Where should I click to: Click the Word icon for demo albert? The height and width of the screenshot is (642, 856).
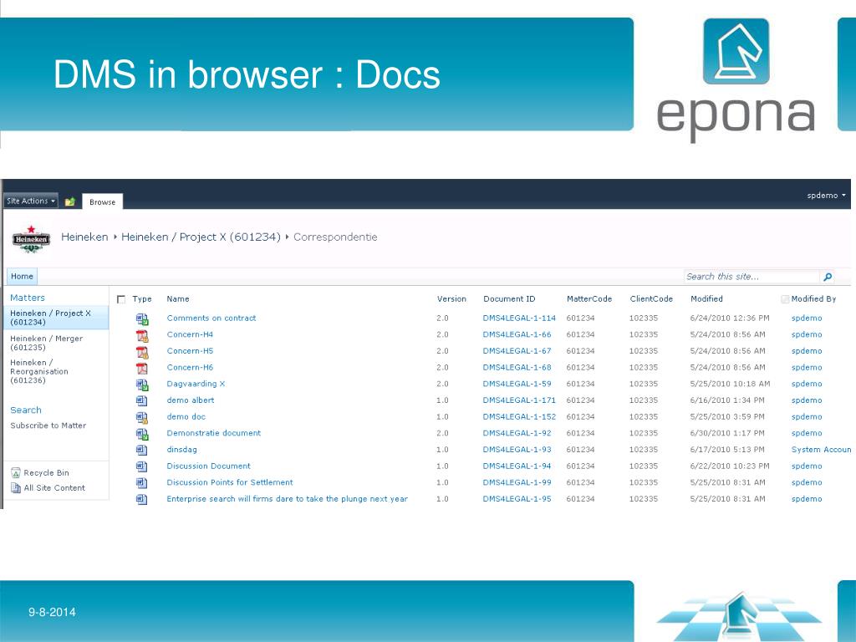tap(142, 400)
